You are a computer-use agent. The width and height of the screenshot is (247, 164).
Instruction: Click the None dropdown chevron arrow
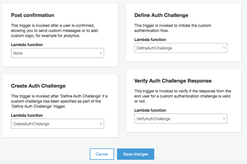(101, 53)
